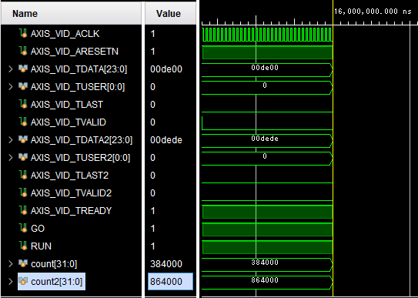The height and width of the screenshot is (298, 418).
Task: Click the 00de00 value cell
Action: 166,69
